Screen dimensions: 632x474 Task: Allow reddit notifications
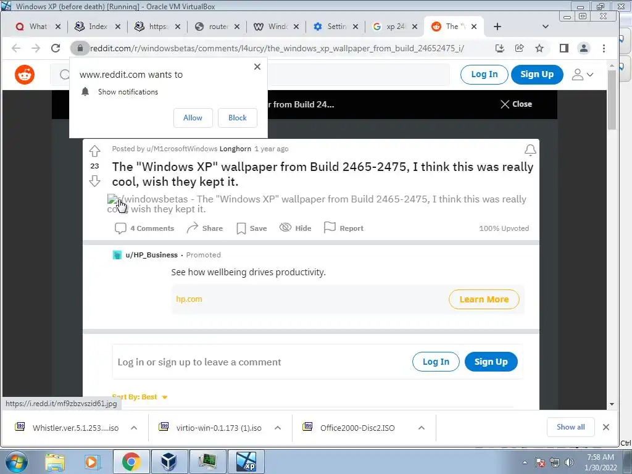(193, 118)
